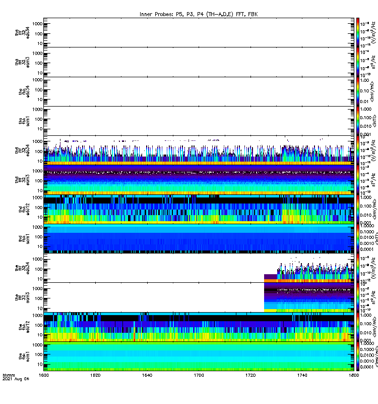Select the 'thd fbk edc12' panel label
Screen dimensions: 378x404
tap(24, 209)
